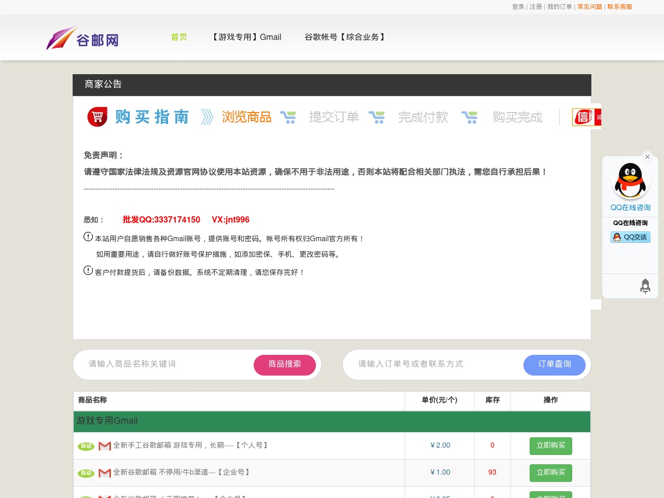Click the Gmail icon in 不停用 企业号 row

coord(105,473)
